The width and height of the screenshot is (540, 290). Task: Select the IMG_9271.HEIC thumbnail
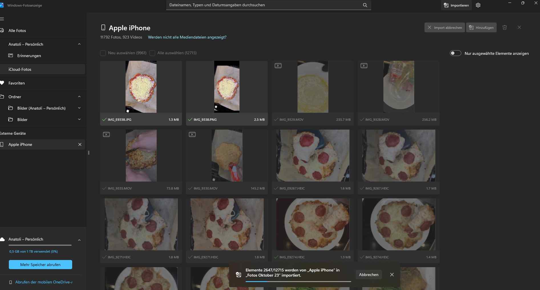141,224
